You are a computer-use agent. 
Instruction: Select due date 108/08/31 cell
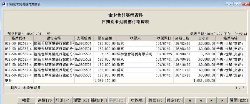coord(182,54)
